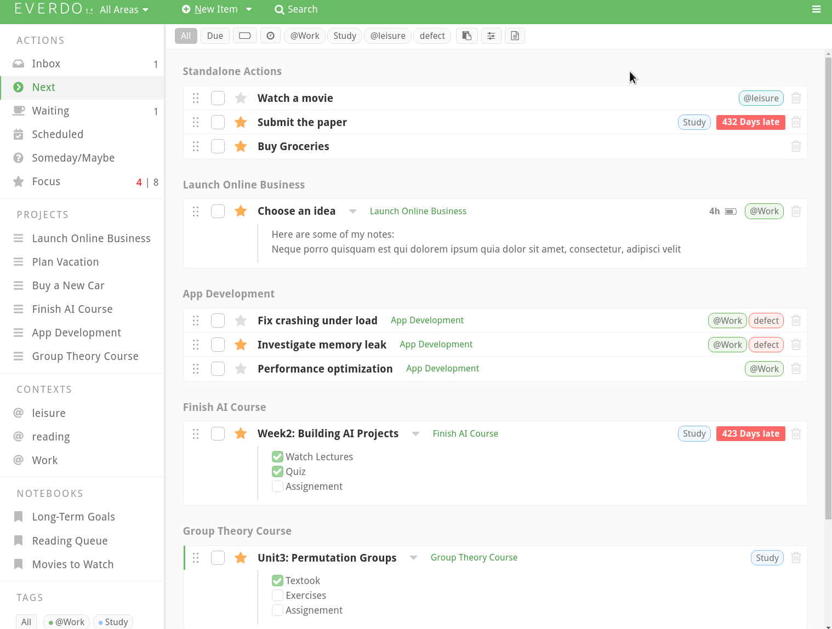Image resolution: width=832 pixels, height=629 pixels.
Task: Click the Search field in header
Action: point(297,9)
